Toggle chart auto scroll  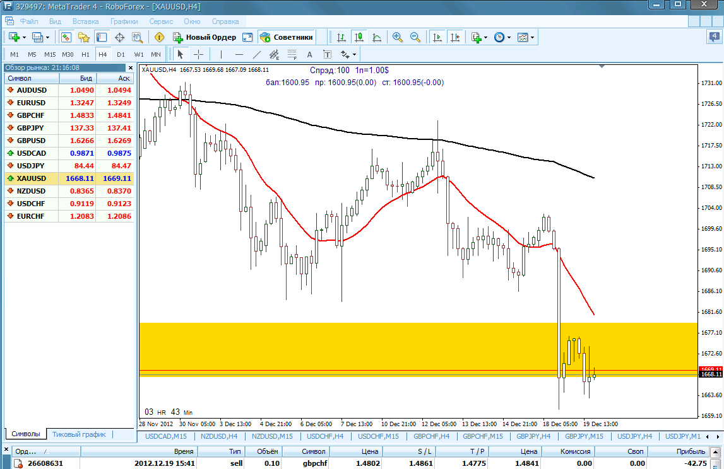[x=437, y=37]
